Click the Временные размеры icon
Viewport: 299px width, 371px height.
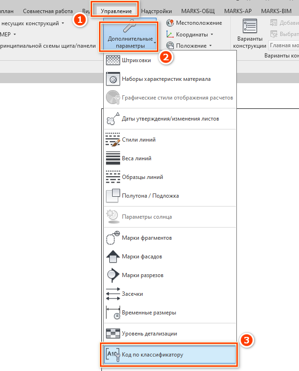click(113, 313)
